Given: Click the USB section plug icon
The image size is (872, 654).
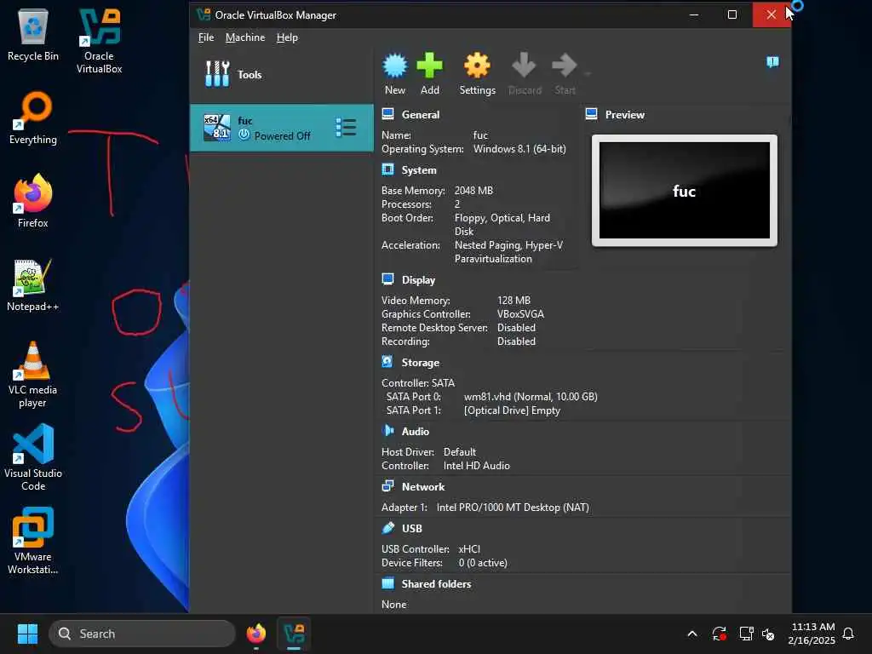Looking at the screenshot, I should click(x=387, y=527).
